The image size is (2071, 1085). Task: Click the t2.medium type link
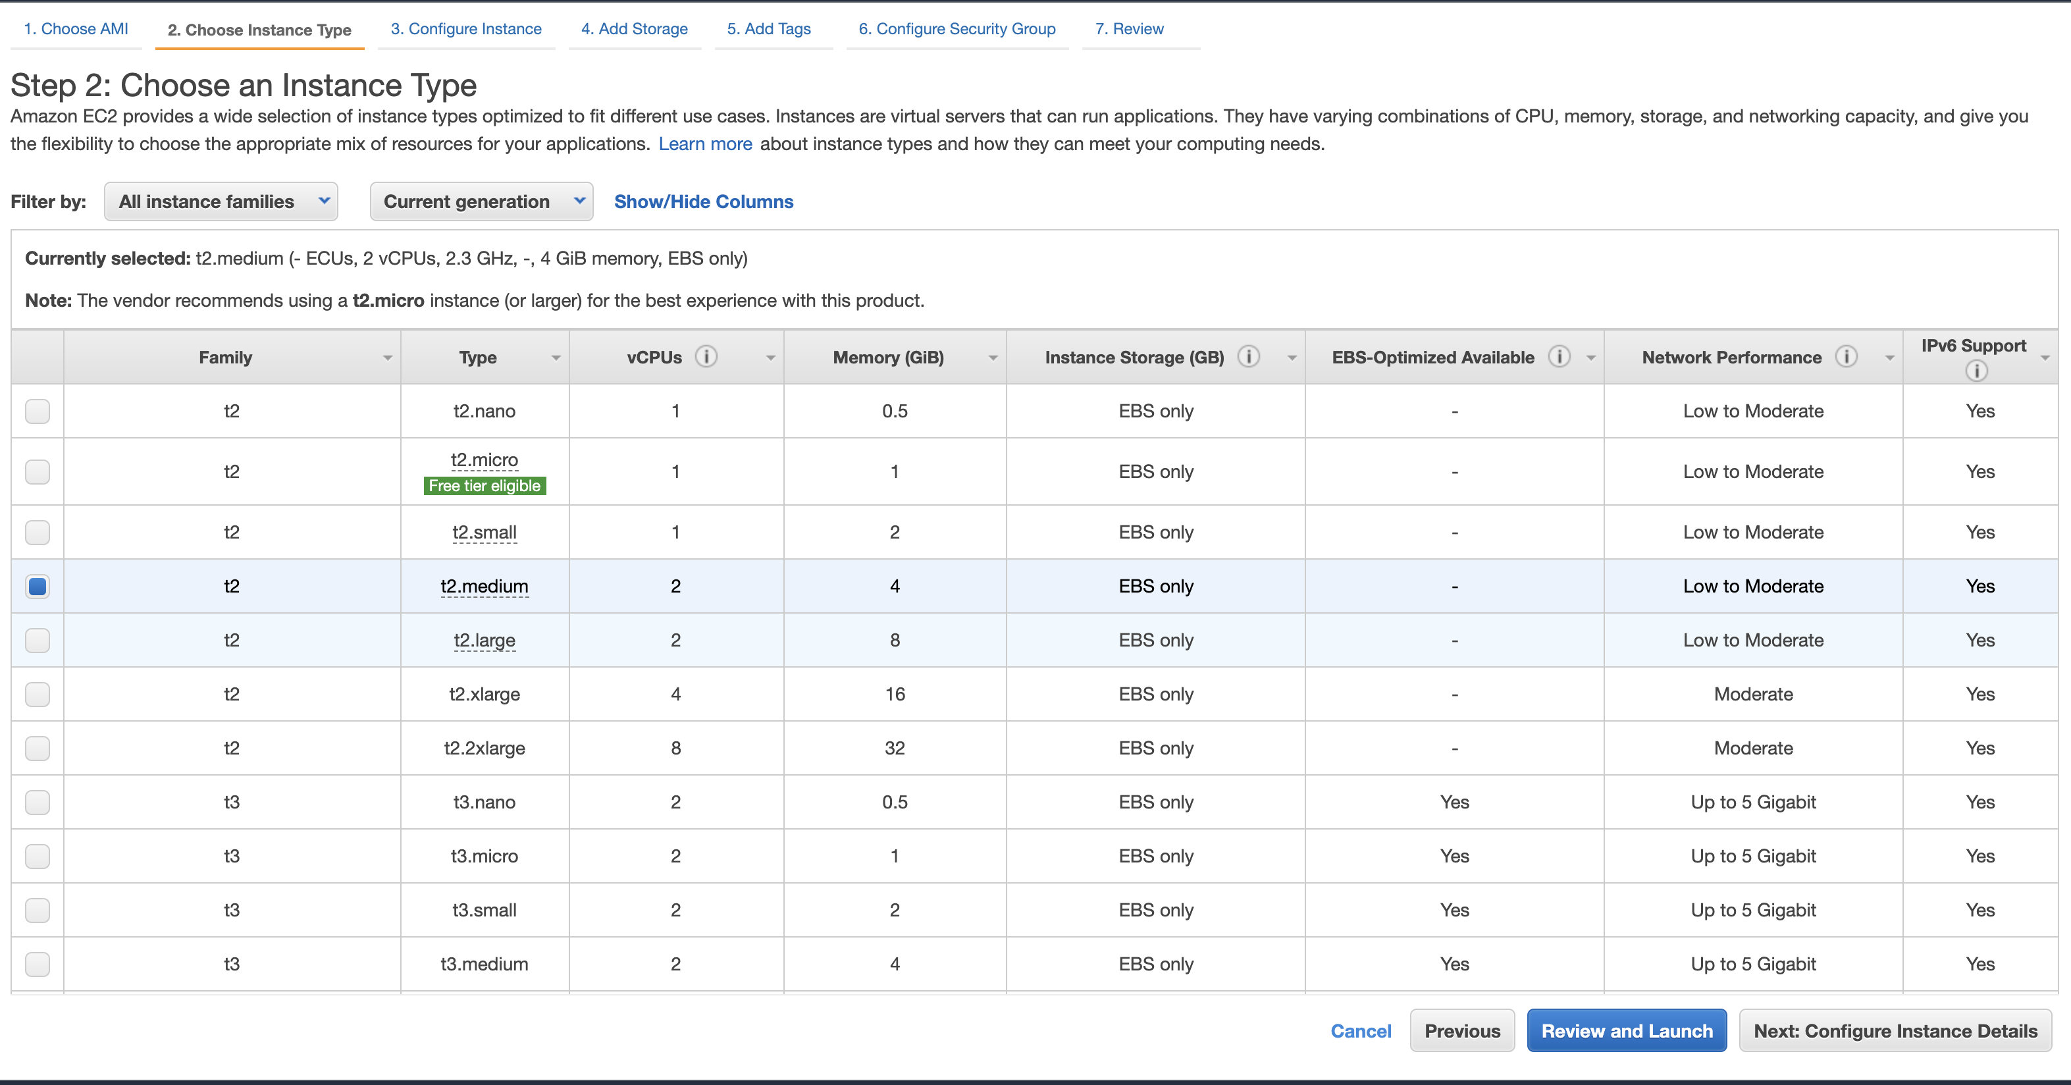(x=485, y=587)
